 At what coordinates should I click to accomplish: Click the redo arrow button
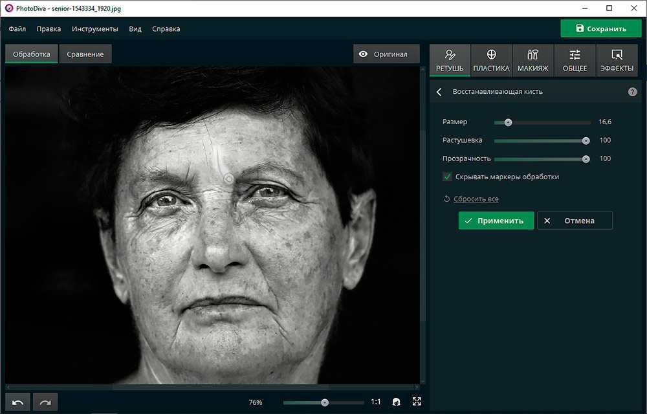point(45,402)
